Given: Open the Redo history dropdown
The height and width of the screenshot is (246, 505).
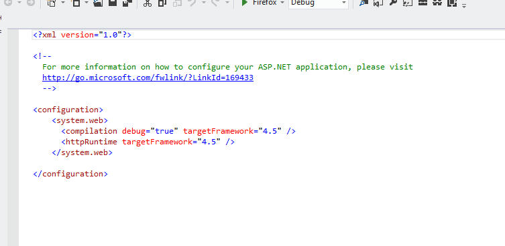Looking at the screenshot, I should [227, 3].
